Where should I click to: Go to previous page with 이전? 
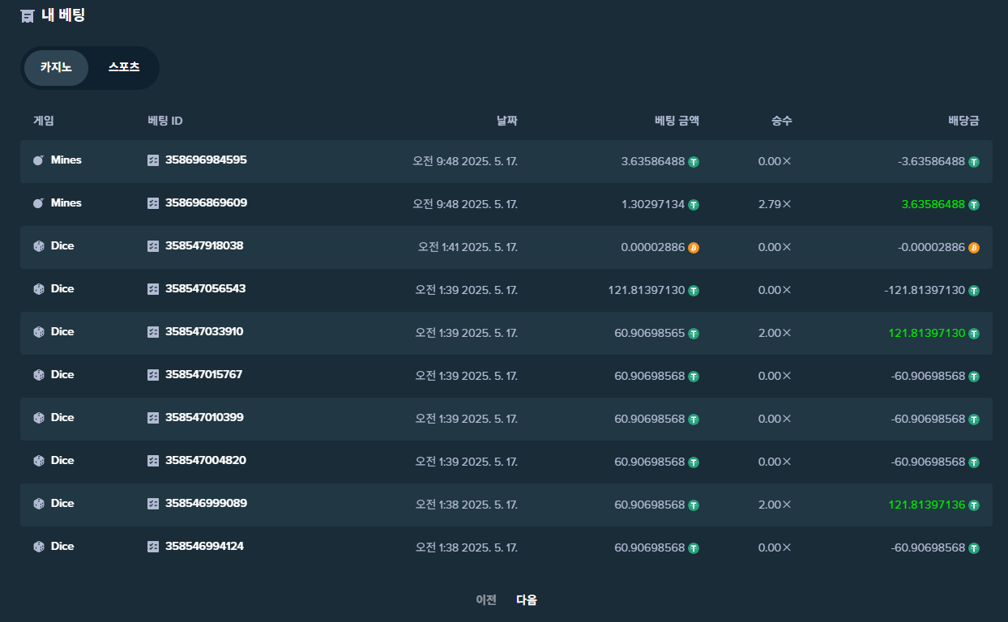(x=486, y=600)
